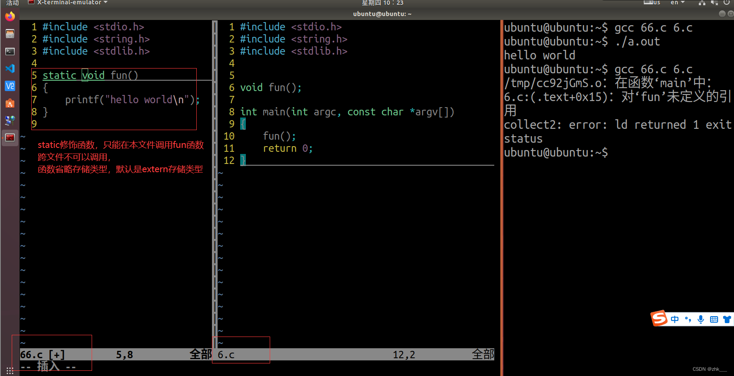Click the 'fun();' call on line 10

[x=279, y=136]
